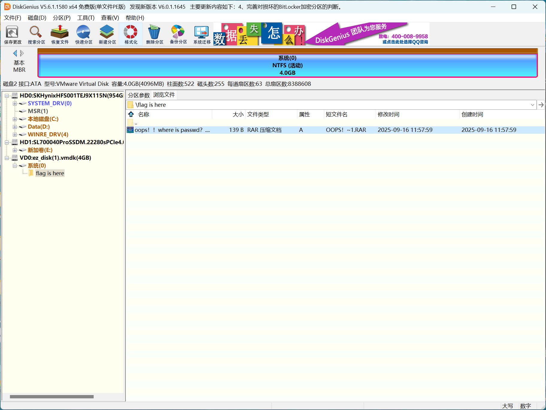Expand the WINRE_DRV(4) partition node
546x410 pixels.
15,135
